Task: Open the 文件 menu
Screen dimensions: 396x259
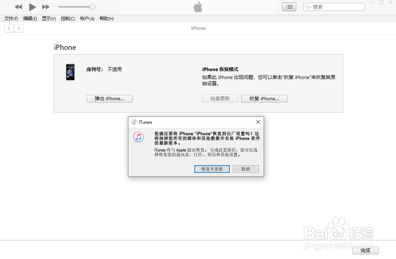Action: tap(10, 18)
